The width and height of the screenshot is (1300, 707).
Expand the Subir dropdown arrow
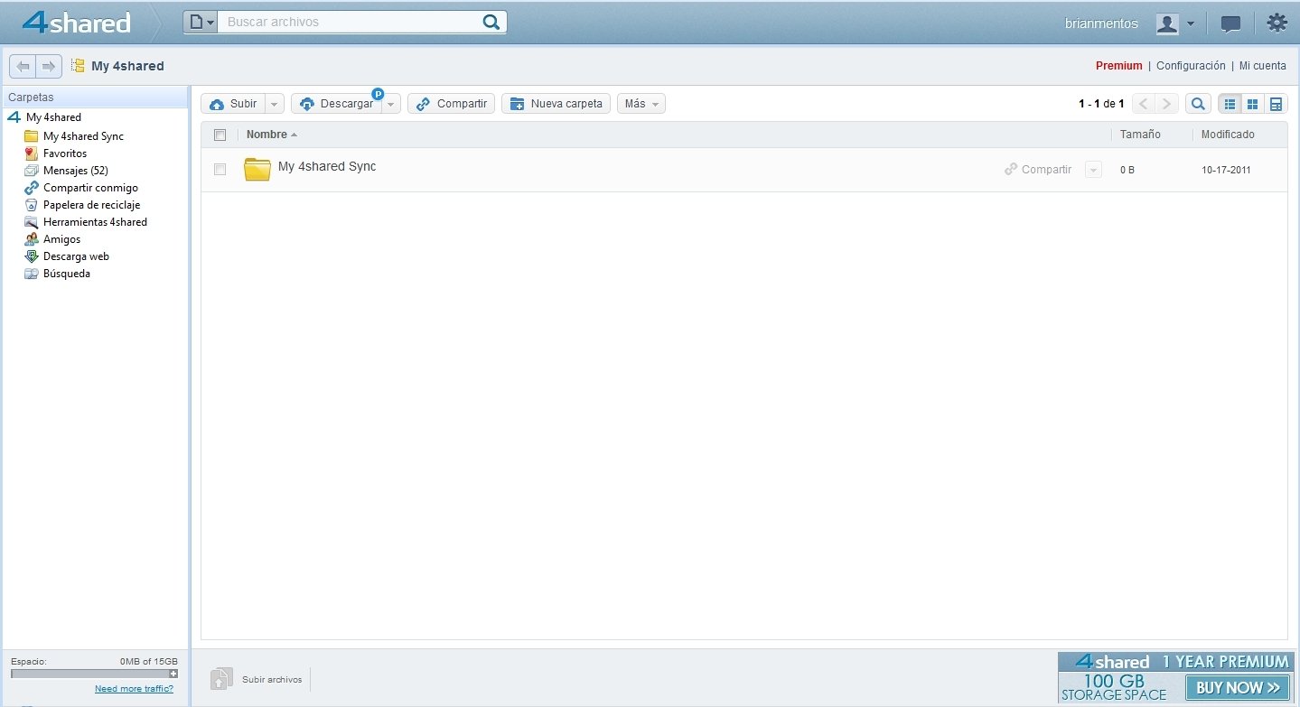(x=275, y=104)
